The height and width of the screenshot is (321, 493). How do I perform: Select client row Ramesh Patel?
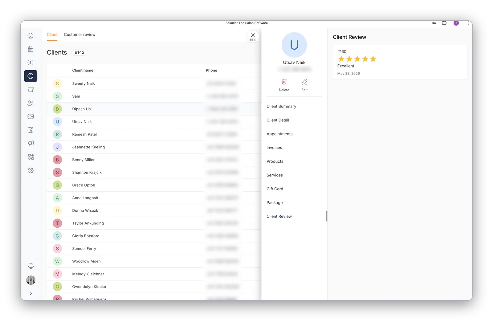tap(154, 134)
